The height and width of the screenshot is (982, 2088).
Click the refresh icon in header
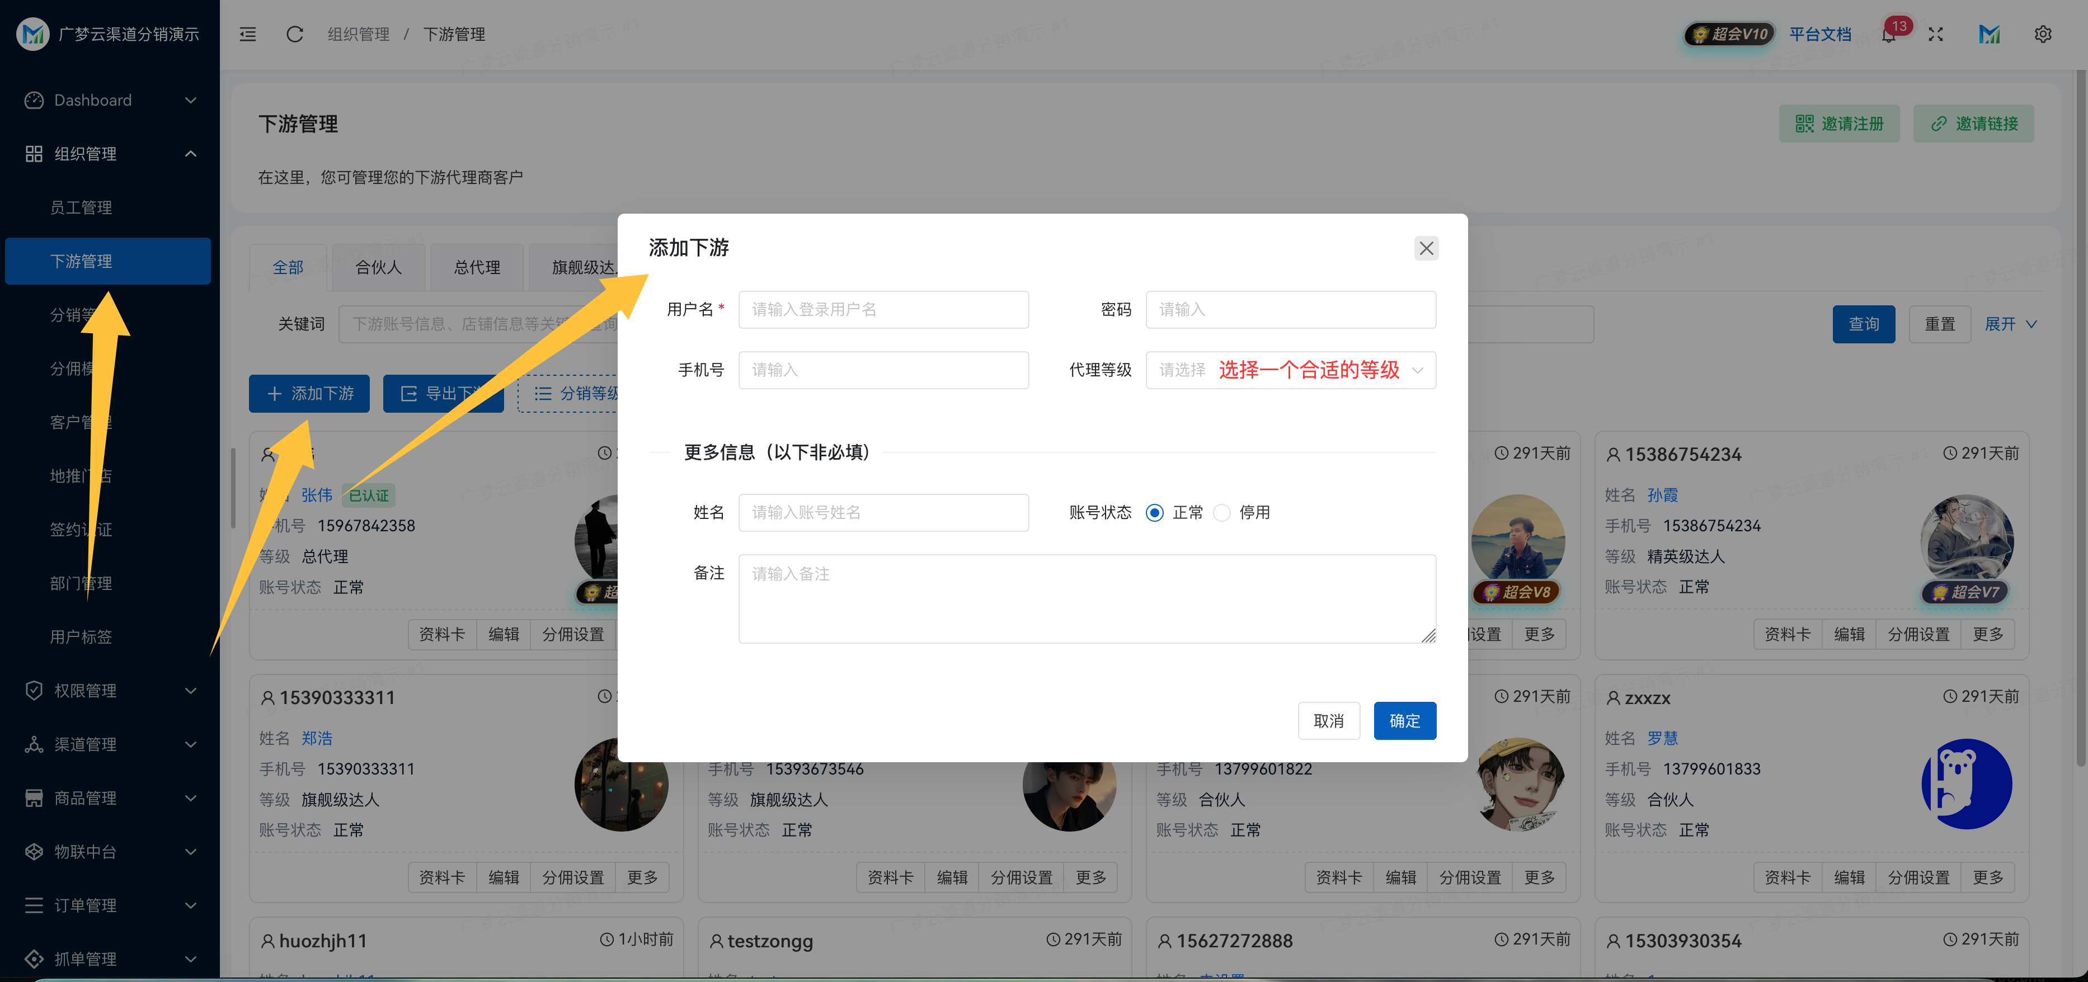[x=294, y=34]
